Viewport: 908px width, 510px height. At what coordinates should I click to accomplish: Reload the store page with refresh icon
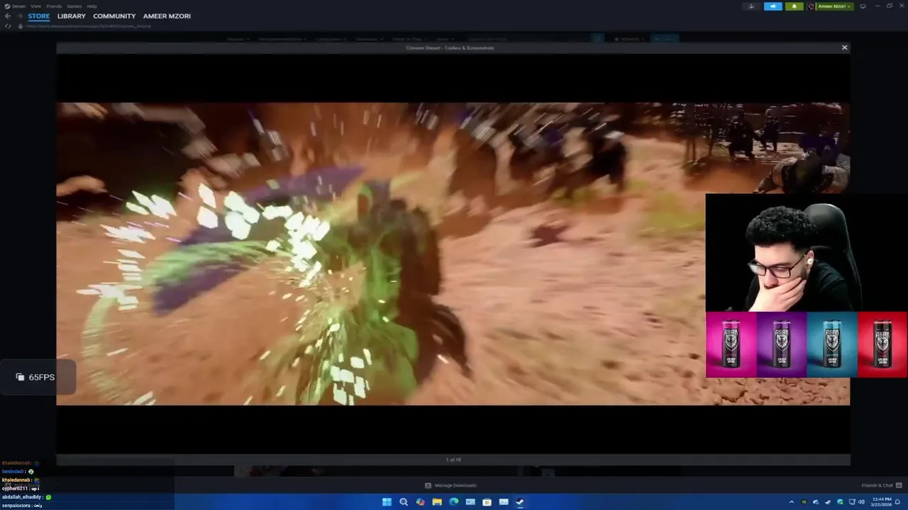[x=8, y=26]
